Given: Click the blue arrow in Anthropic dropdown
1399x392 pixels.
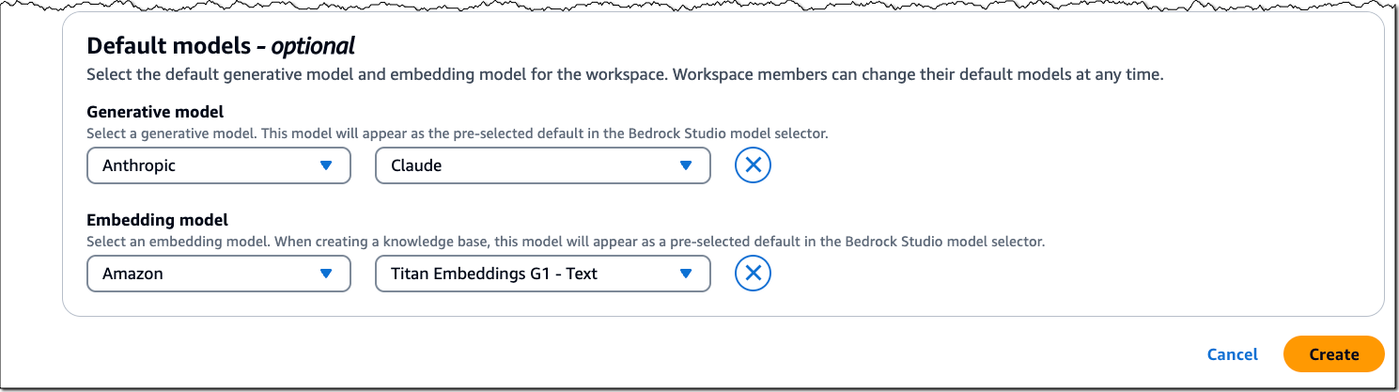Looking at the screenshot, I should 326,165.
